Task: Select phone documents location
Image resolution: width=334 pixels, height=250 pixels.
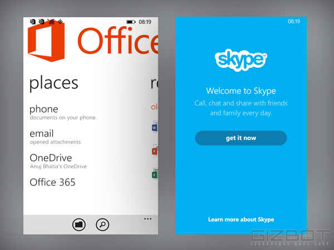Action: [x=62, y=112]
